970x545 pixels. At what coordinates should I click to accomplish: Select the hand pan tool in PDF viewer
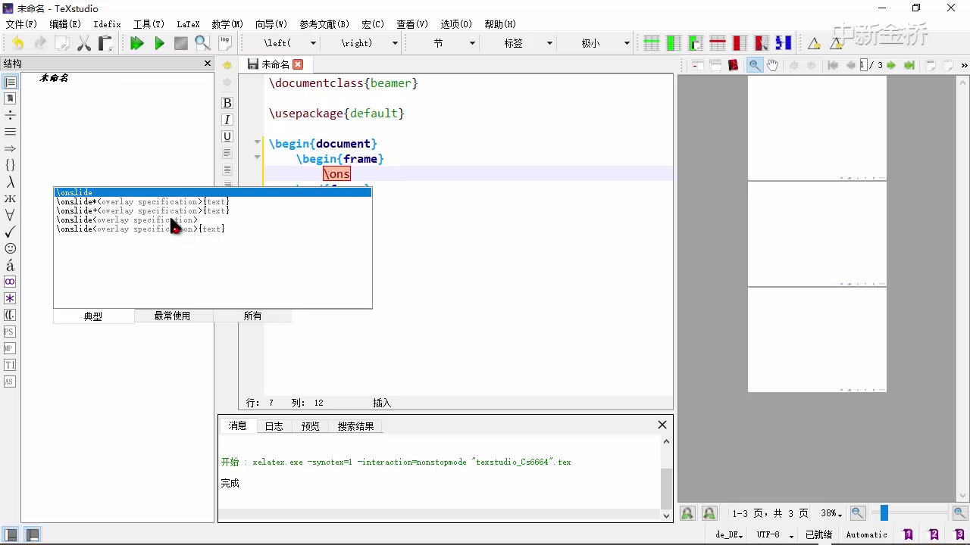click(x=772, y=65)
